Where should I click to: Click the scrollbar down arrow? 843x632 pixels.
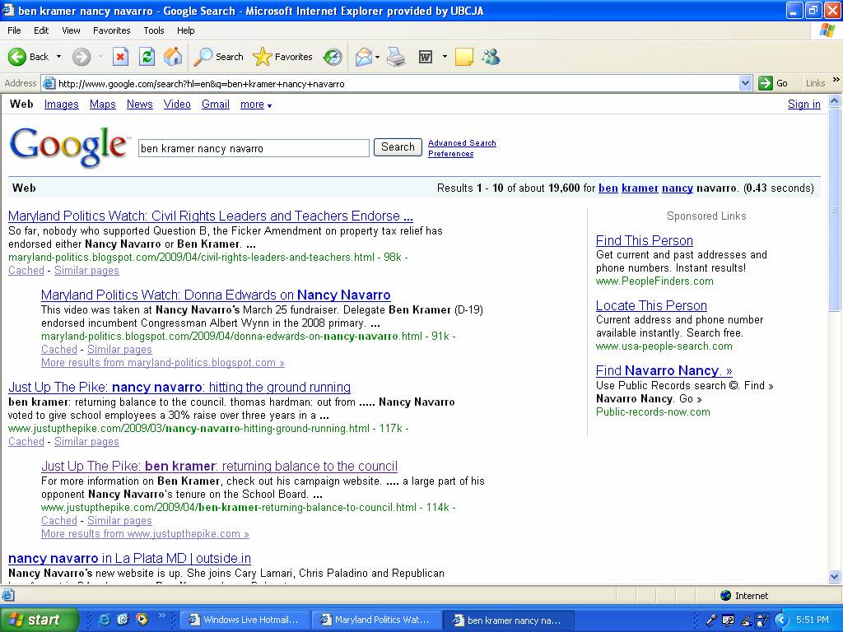(835, 577)
